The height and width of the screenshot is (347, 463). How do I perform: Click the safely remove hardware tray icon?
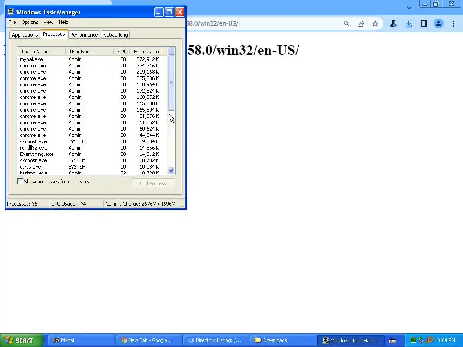[x=421, y=340]
